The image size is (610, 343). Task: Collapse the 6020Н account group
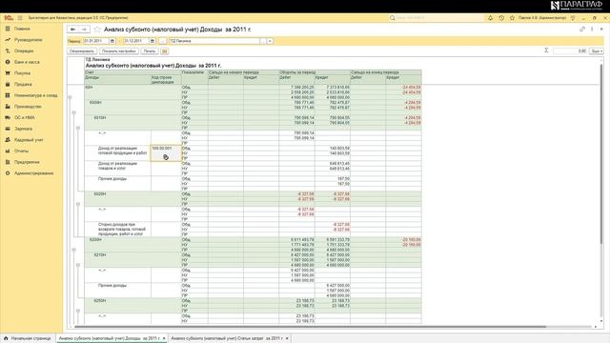click(x=78, y=204)
